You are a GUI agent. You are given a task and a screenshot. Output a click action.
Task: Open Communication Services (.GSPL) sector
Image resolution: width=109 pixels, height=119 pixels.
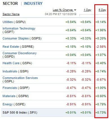click(x=20, y=80)
